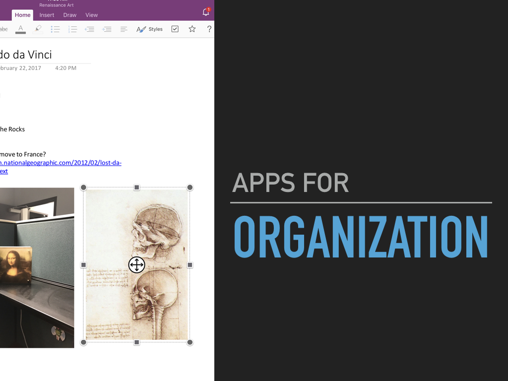Click the bottom-right corner handle of skull image
Viewport: 508px width, 381px height.
190,342
